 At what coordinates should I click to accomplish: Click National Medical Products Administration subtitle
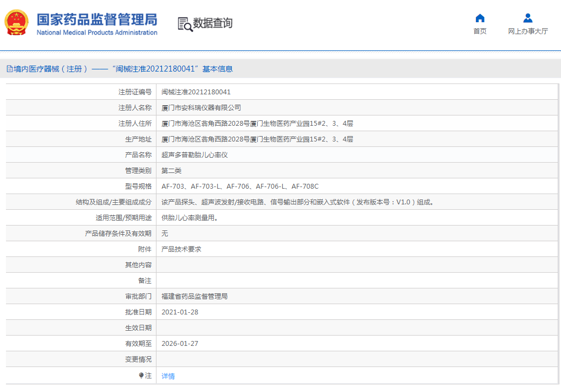click(97, 33)
